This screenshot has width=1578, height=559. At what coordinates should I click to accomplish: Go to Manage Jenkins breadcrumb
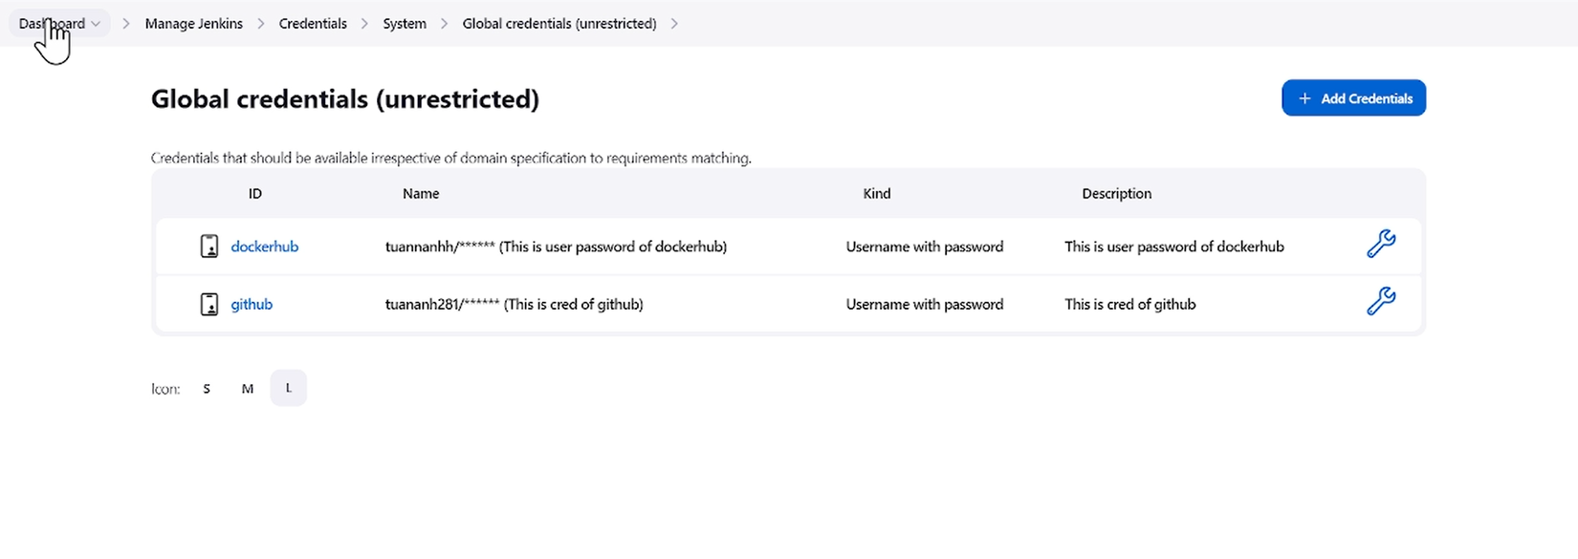194,24
